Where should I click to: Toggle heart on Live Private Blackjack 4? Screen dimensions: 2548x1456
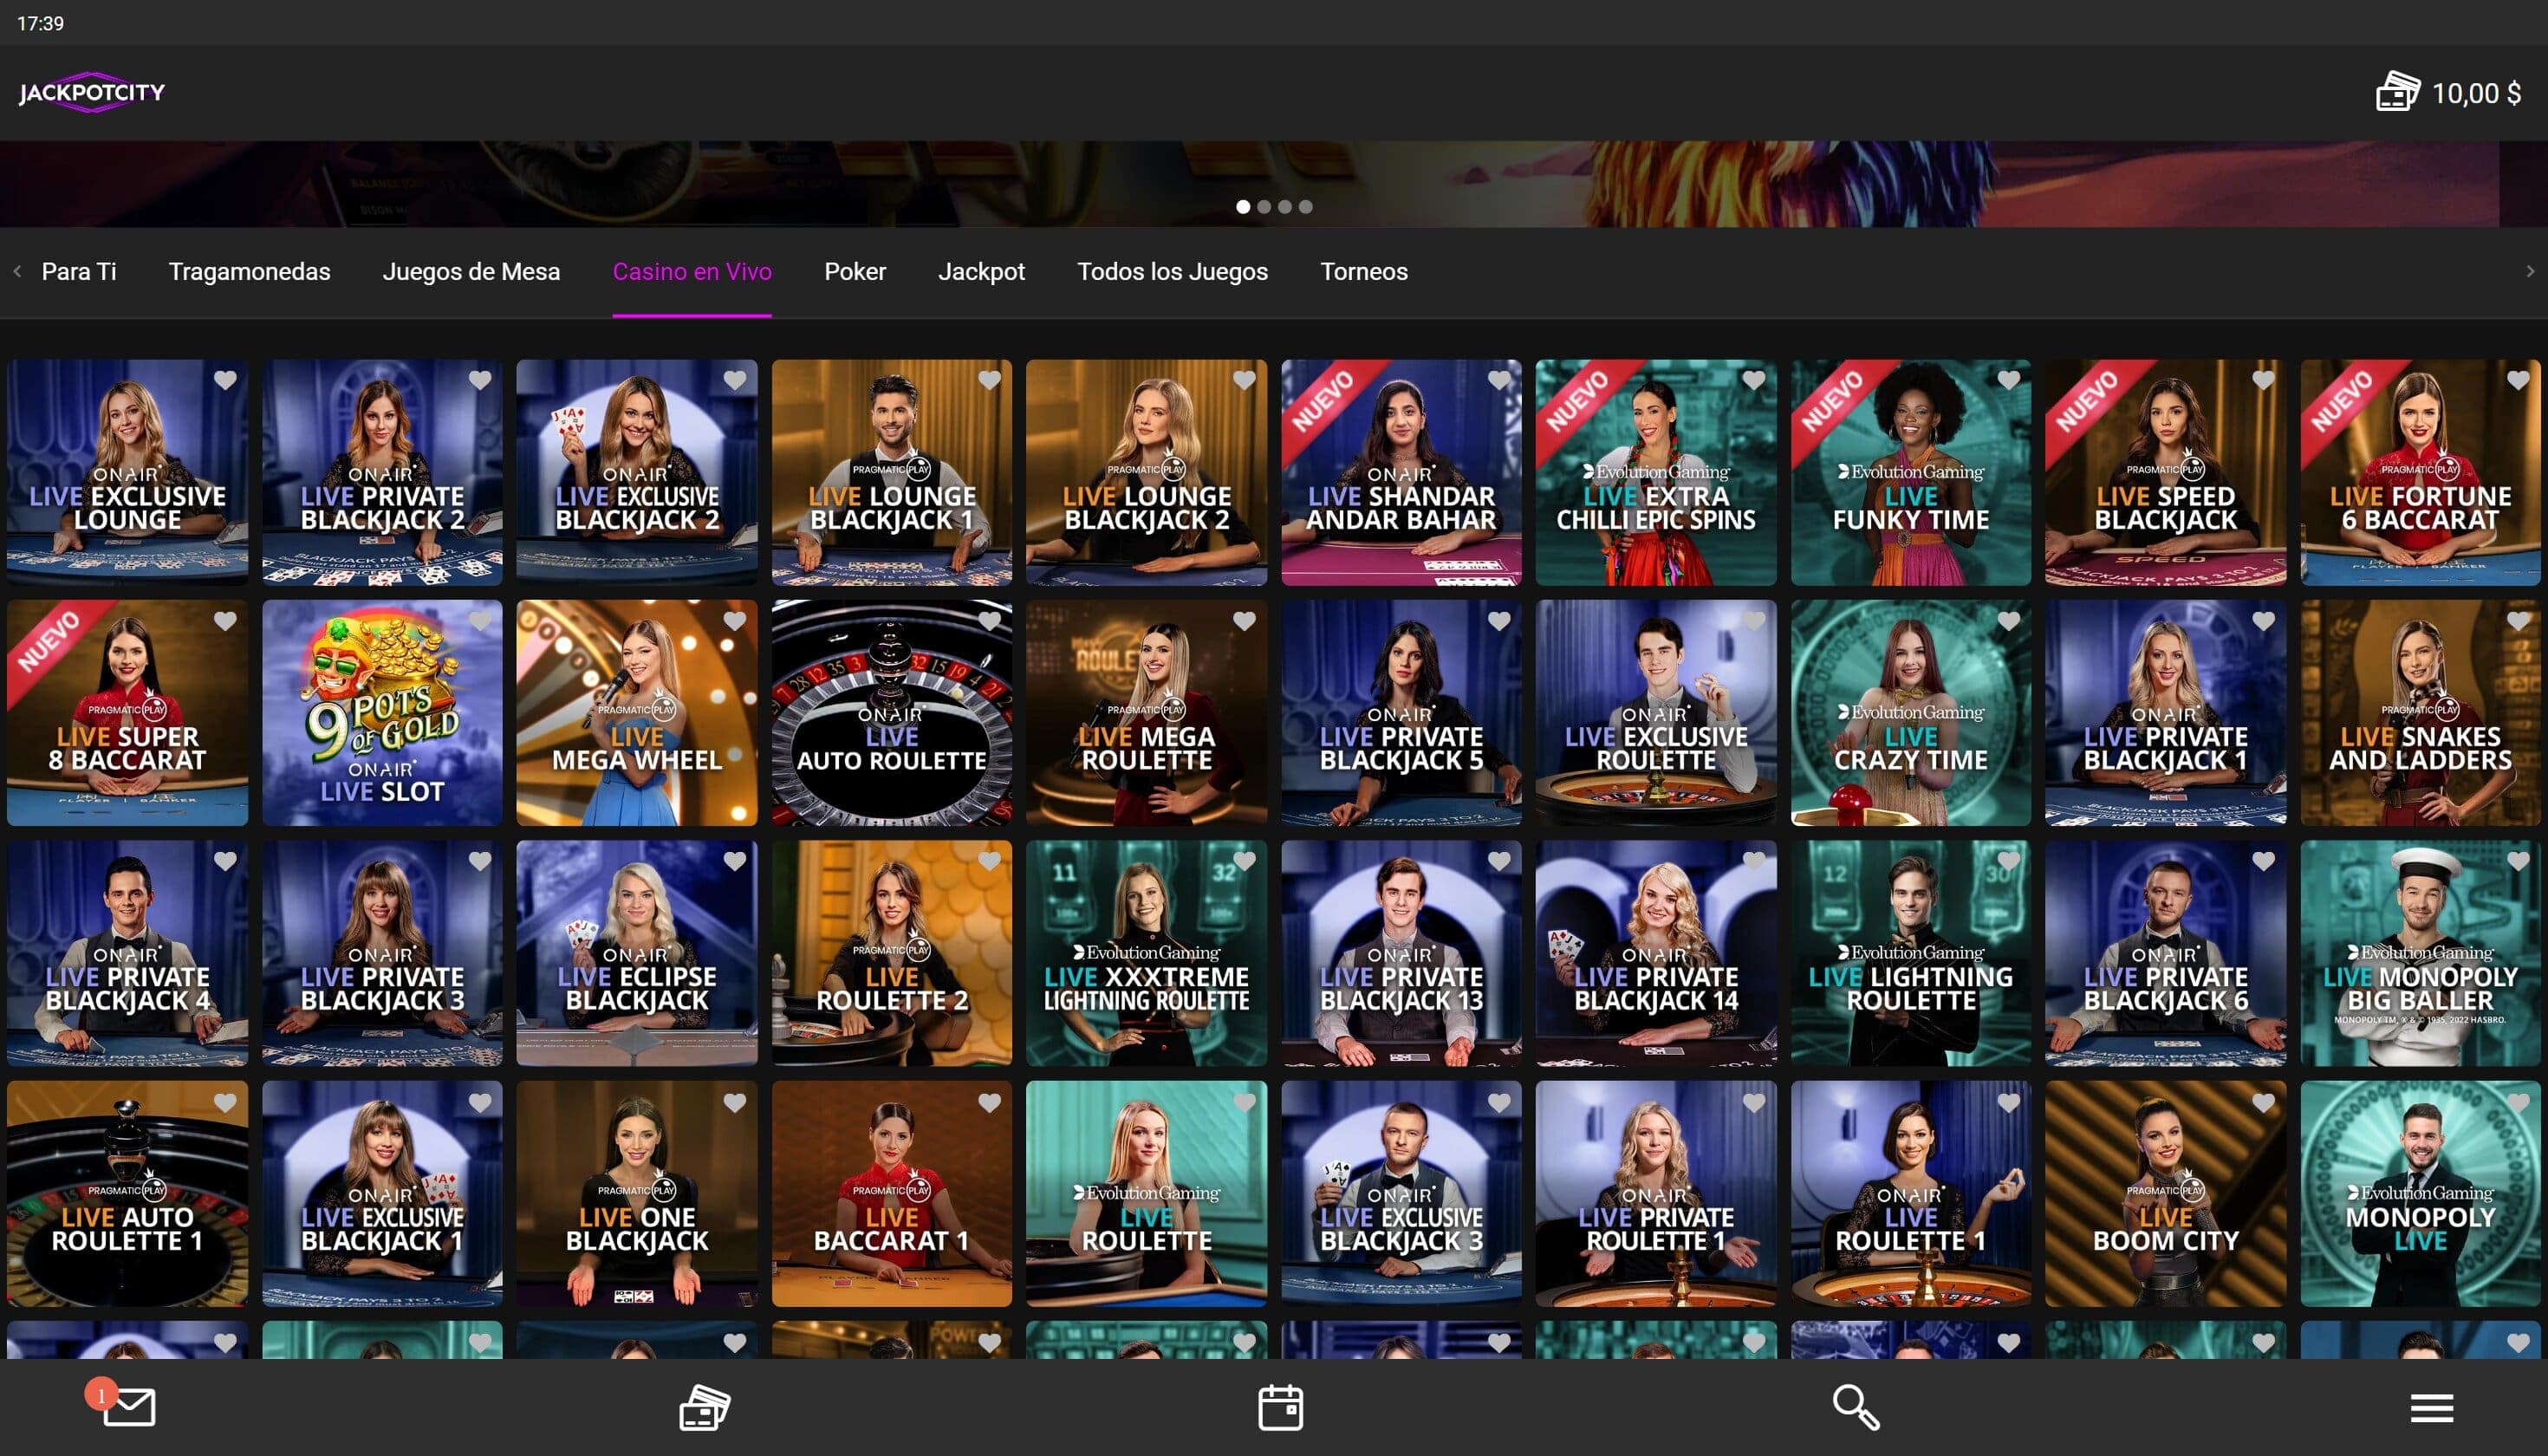click(x=225, y=861)
